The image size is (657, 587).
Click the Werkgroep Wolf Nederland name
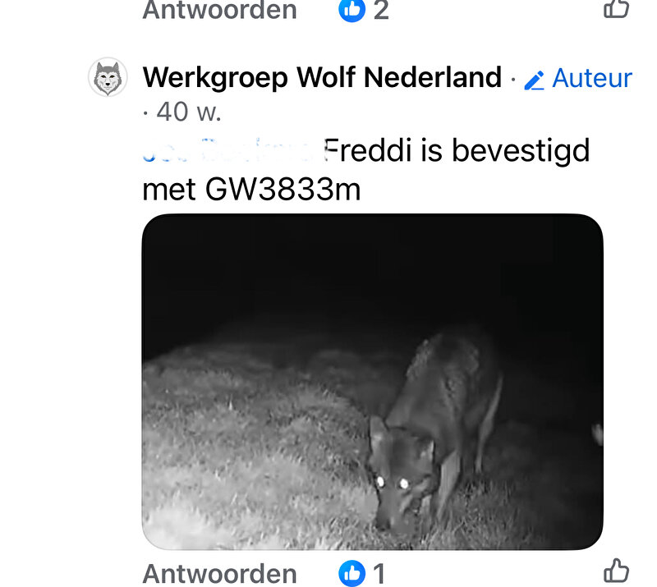point(322,77)
